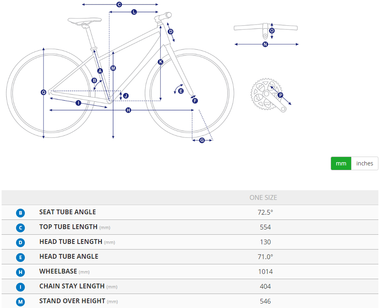Click the blue D icon beside Head Tube Length
380x308 pixels.
(x=20, y=243)
